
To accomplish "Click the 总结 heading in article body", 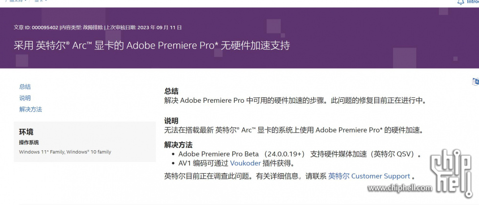I will [171, 91].
